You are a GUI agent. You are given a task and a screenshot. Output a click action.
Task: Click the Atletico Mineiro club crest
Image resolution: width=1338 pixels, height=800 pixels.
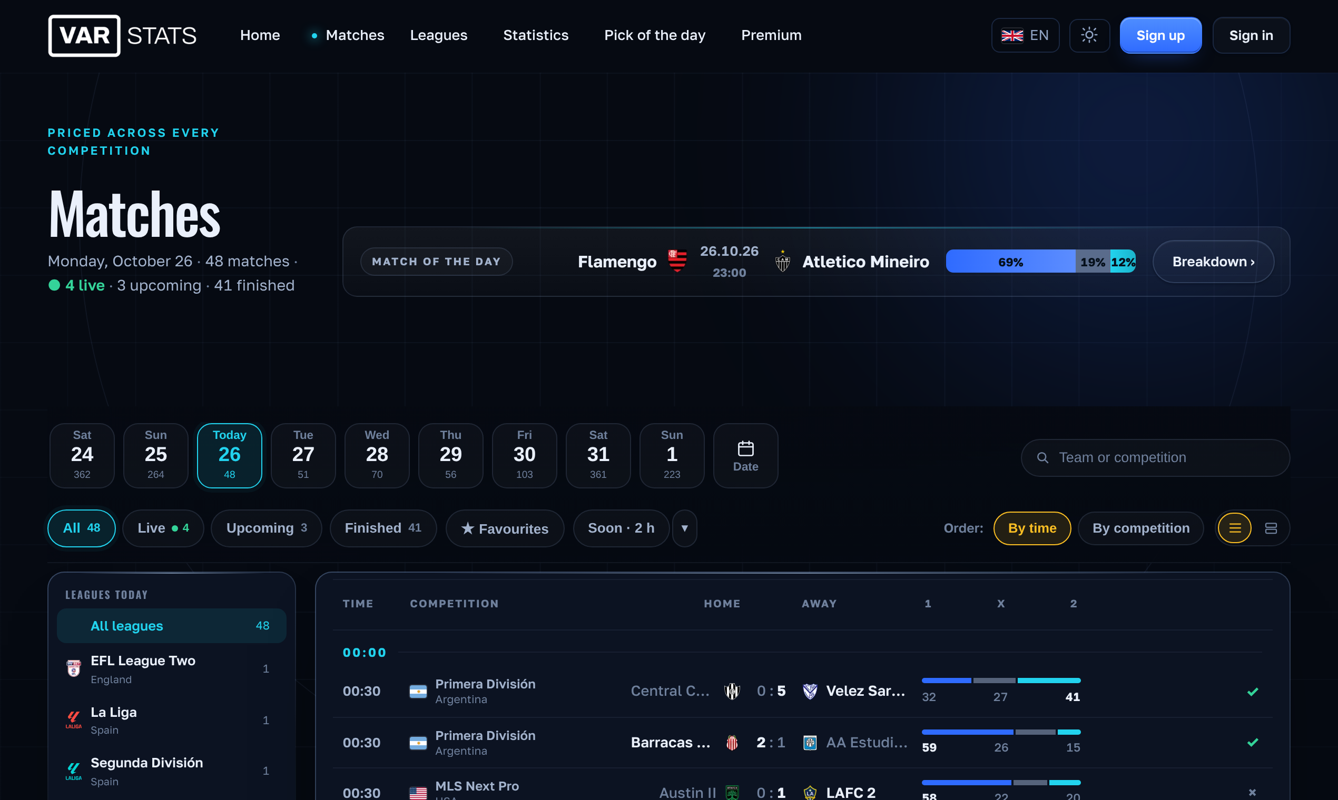point(782,261)
